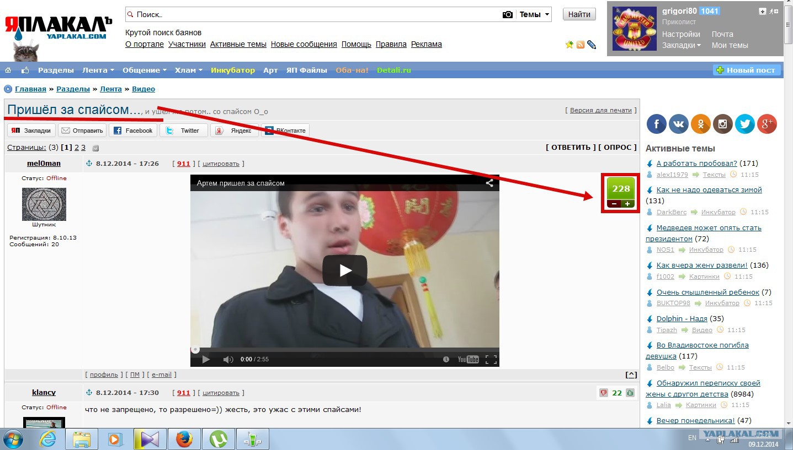Open the YouTube logo in the player bar
This screenshot has height=450, width=793.
click(468, 360)
